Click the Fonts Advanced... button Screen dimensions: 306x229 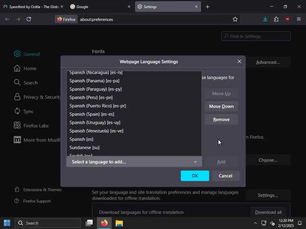click(268, 62)
